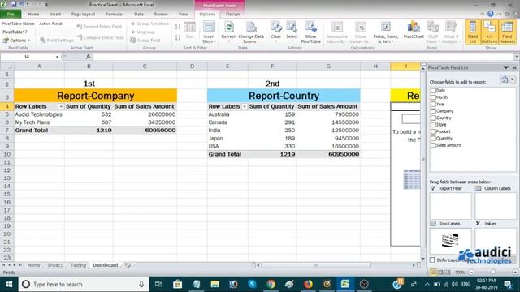
Task: Click Insert new worksheet tab icon
Action: pyautogui.click(x=128, y=265)
